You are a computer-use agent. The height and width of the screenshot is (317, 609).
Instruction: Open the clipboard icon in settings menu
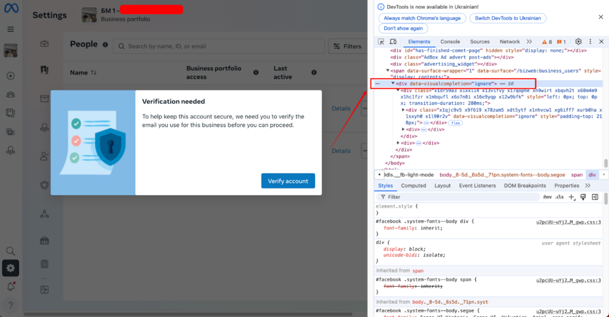click(x=45, y=264)
